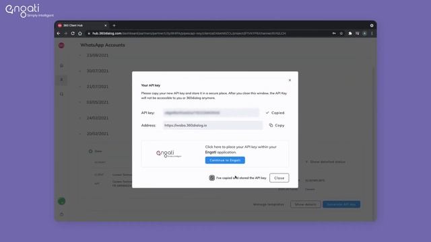Click the Address field with waba URL
This screenshot has height=242, width=431.
(213, 126)
